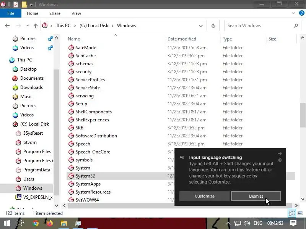Select the ShellExperiences folder icon
The width and height of the screenshot is (306, 229).
71,120
